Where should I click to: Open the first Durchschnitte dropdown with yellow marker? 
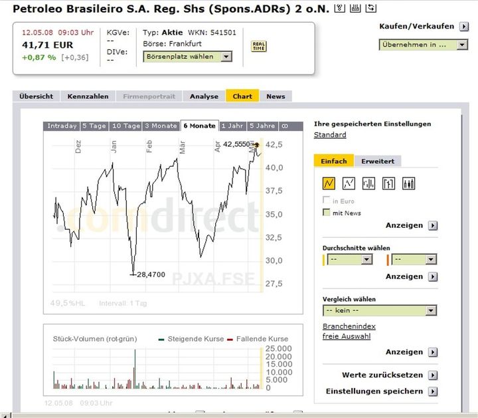tap(350, 259)
